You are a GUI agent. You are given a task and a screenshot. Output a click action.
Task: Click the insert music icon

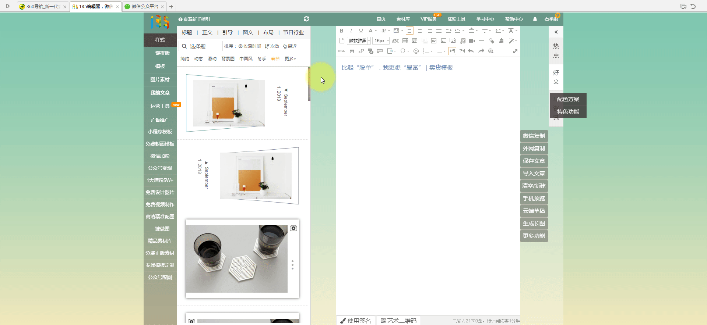click(462, 41)
